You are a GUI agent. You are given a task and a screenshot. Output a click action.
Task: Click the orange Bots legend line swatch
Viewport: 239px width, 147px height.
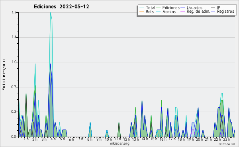pyautogui.click(x=141, y=12)
